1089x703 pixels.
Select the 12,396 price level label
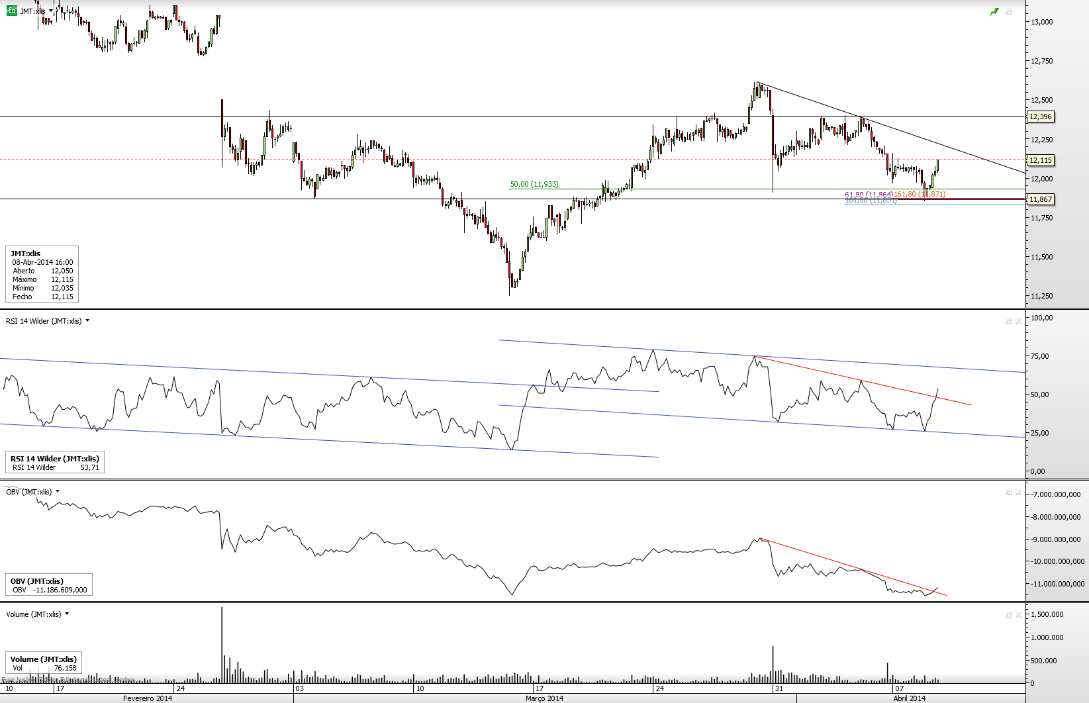(1040, 117)
